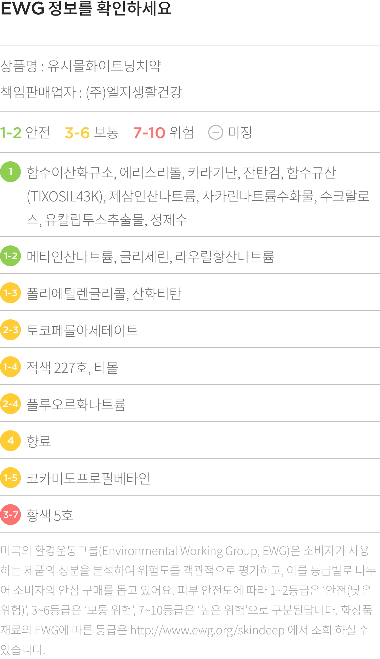This screenshot has width=380, height=659.
Task: Click the yellow 1-3 grade badge
Action: (x=10, y=293)
